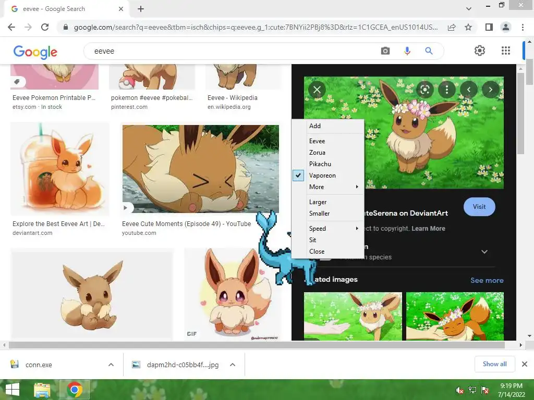Open the Chrome profile avatar
Screen dimensions: 534x400
[x=506, y=27]
